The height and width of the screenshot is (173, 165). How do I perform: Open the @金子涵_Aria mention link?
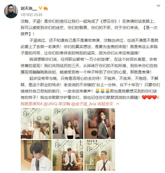coord(84,104)
